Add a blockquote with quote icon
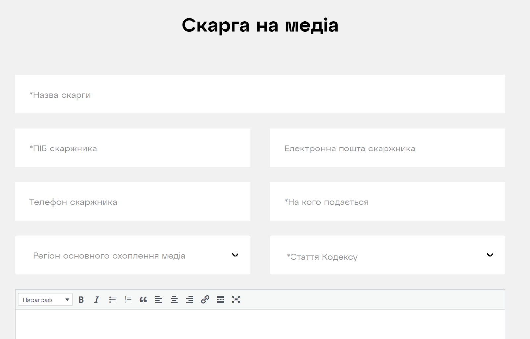This screenshot has height=339, width=530. point(143,300)
